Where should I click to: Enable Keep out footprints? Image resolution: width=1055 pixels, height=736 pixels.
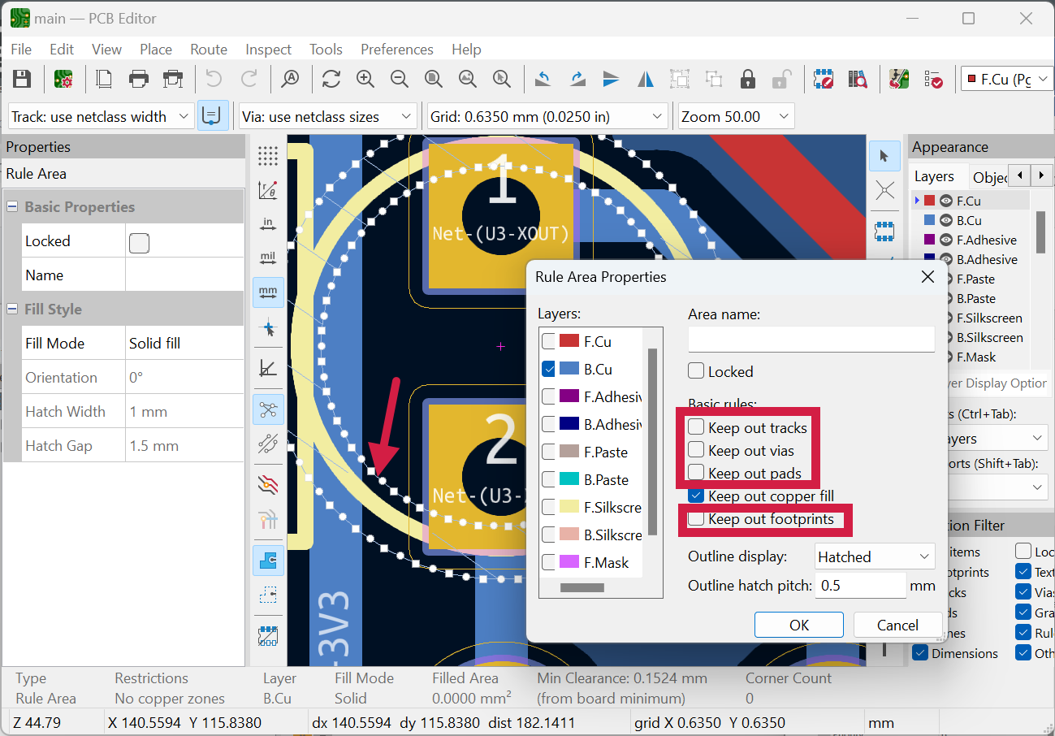click(696, 518)
